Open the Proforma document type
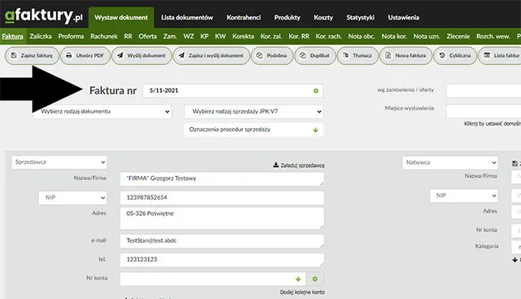521x299 pixels. pyautogui.click(x=71, y=36)
